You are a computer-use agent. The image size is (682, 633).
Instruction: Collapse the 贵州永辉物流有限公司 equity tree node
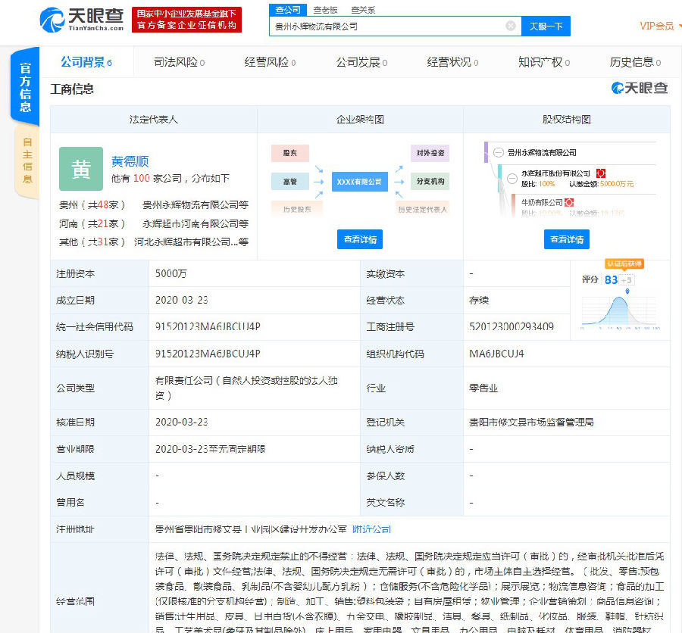click(x=499, y=153)
